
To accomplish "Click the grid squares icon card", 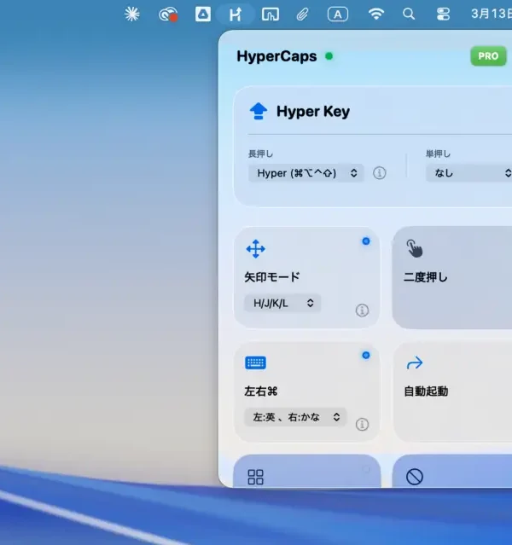I will tap(256, 477).
